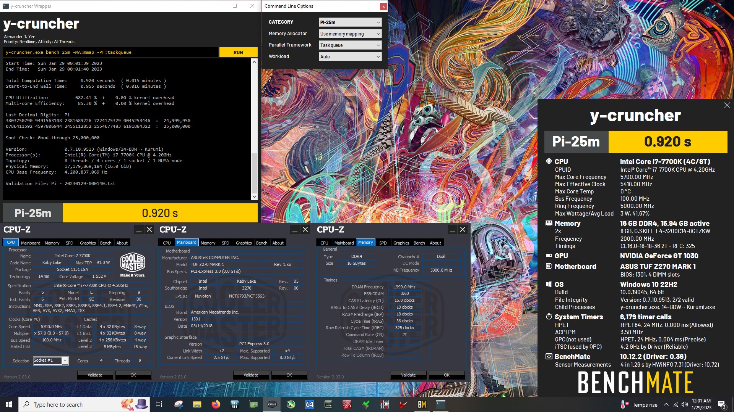Click the terminal icon on the taskbar
734x412 pixels.
click(x=440, y=404)
